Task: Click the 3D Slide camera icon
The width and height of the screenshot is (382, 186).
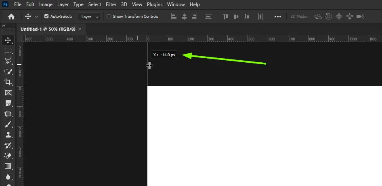Action: click(x=349, y=17)
